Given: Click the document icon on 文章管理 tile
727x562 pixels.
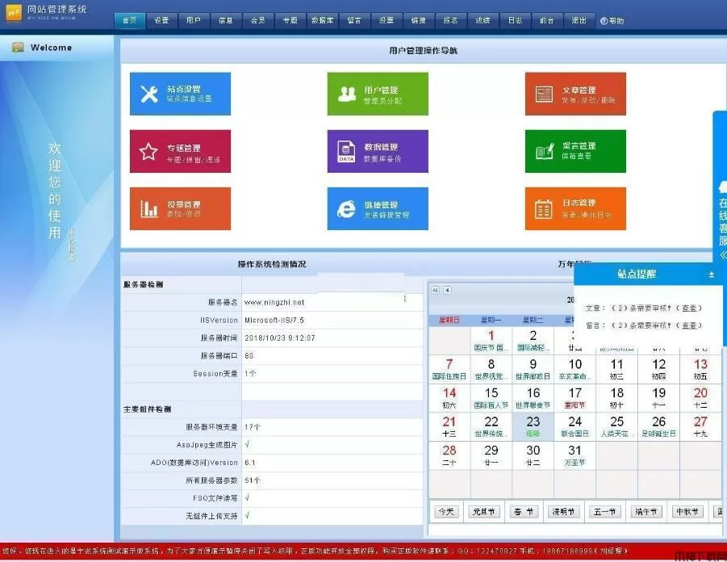Looking at the screenshot, I should (544, 94).
